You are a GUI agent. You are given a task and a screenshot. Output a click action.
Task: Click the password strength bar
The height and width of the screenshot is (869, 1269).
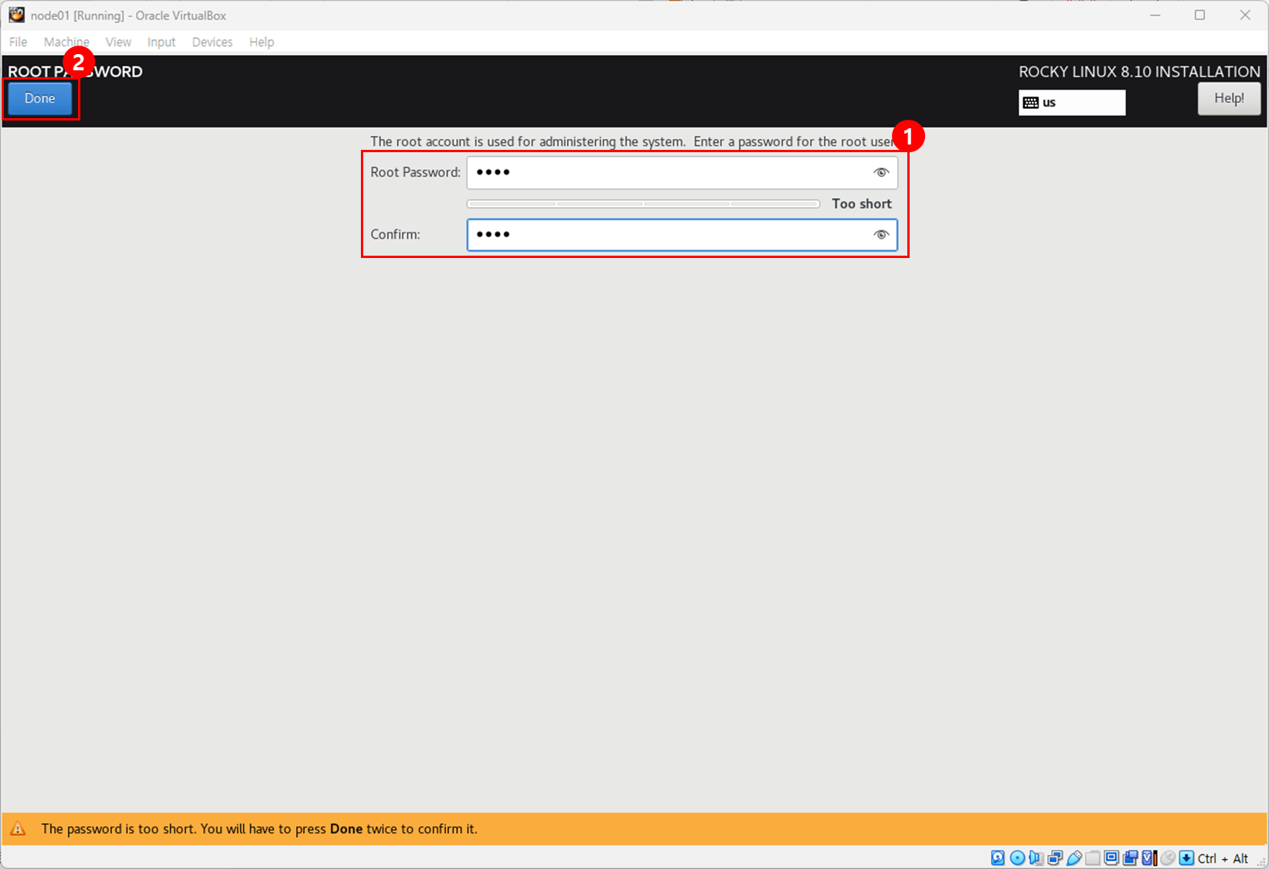click(643, 204)
